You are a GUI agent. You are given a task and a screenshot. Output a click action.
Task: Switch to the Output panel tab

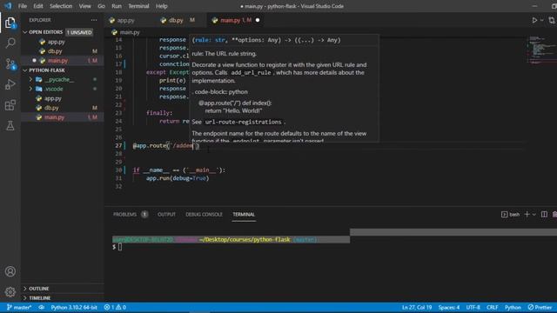166,215
